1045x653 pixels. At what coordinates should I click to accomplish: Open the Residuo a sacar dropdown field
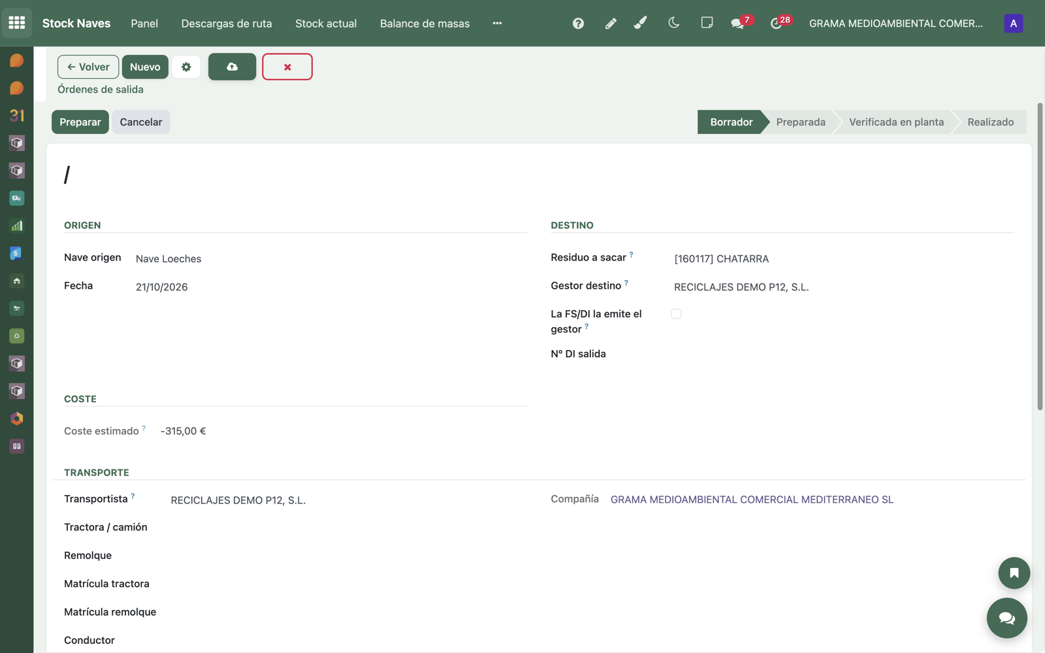click(844, 259)
